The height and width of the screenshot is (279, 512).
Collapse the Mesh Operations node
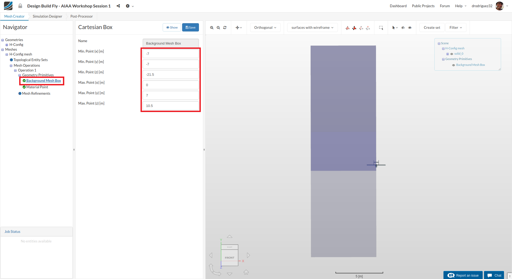tap(11, 66)
